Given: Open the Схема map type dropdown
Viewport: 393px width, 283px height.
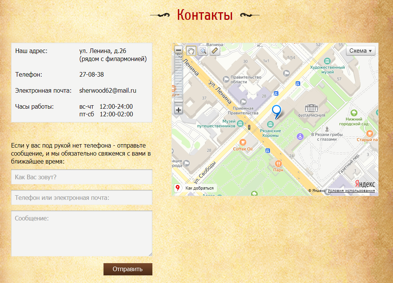Looking at the screenshot, I should (x=361, y=51).
